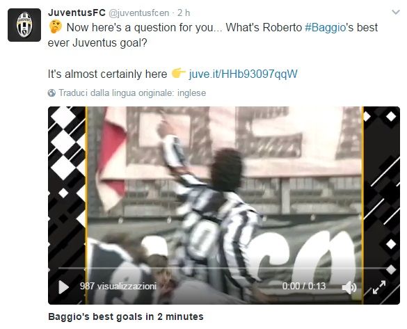Play the Baggio video
The width and height of the screenshot is (407, 329).
click(63, 287)
